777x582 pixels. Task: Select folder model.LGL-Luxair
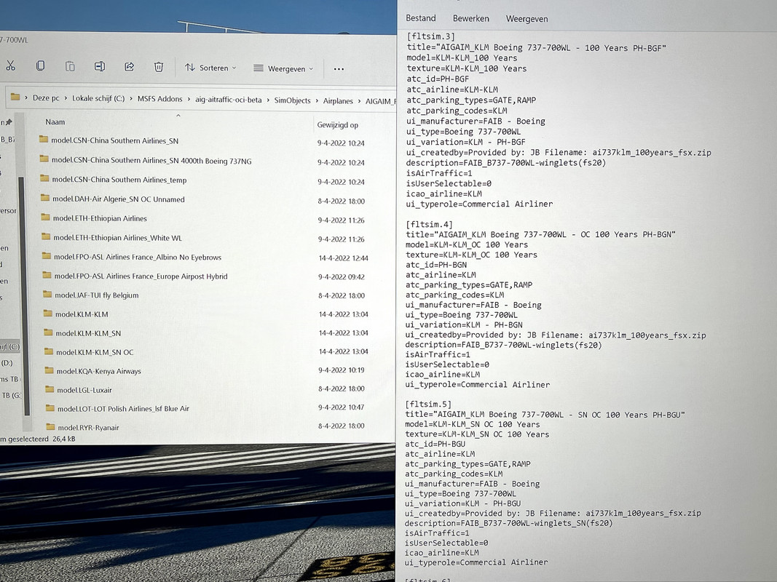(84, 389)
